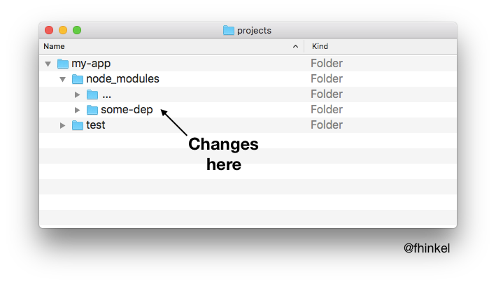Sort by the Kind column header

[x=320, y=46]
